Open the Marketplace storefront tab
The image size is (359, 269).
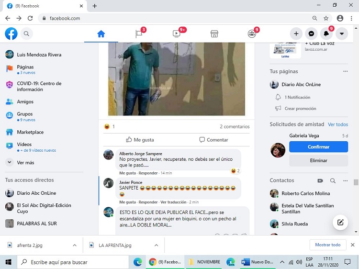(214, 34)
